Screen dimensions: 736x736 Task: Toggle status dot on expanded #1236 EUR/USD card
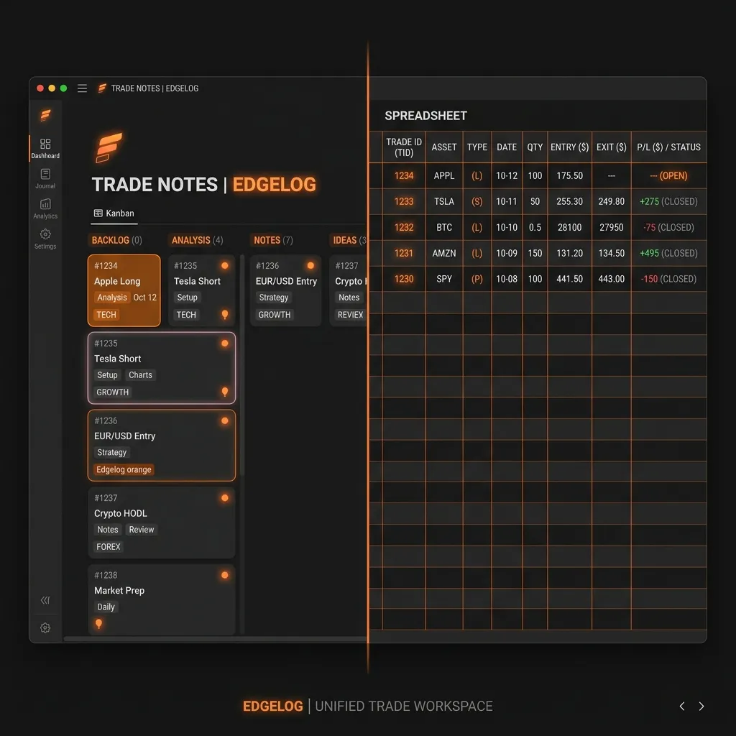click(225, 420)
